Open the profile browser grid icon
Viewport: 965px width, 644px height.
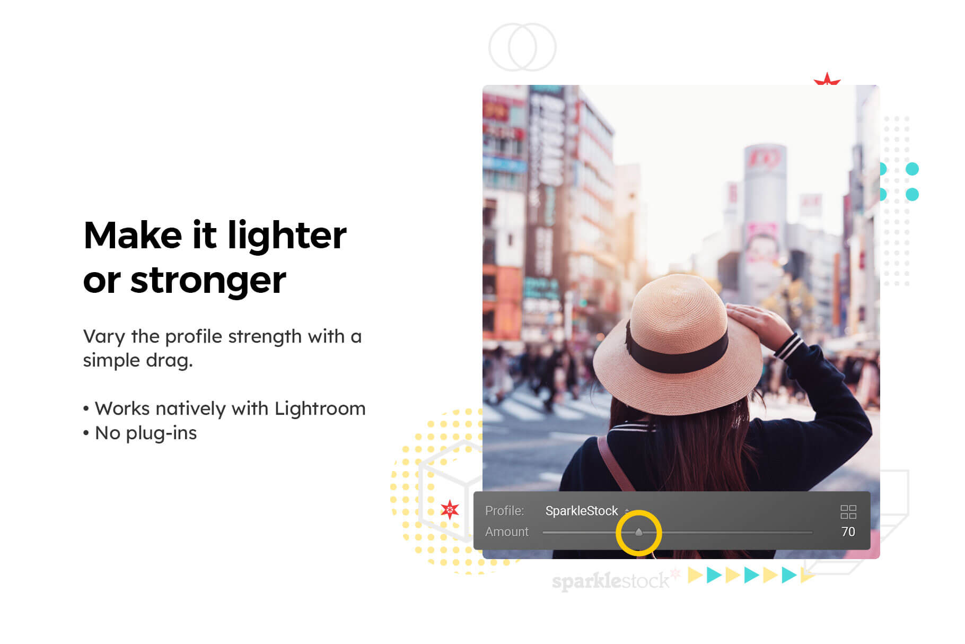tap(848, 512)
